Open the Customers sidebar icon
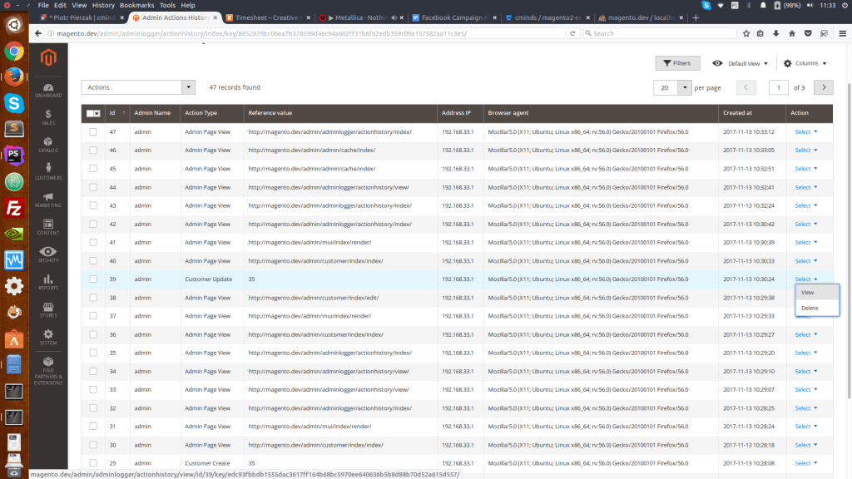Viewport: 852px width, 479px height. 48,171
